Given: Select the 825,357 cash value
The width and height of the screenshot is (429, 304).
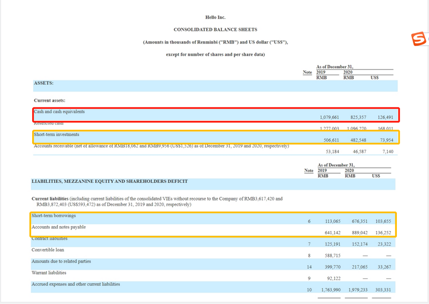Looking at the screenshot, I should (x=358, y=117).
